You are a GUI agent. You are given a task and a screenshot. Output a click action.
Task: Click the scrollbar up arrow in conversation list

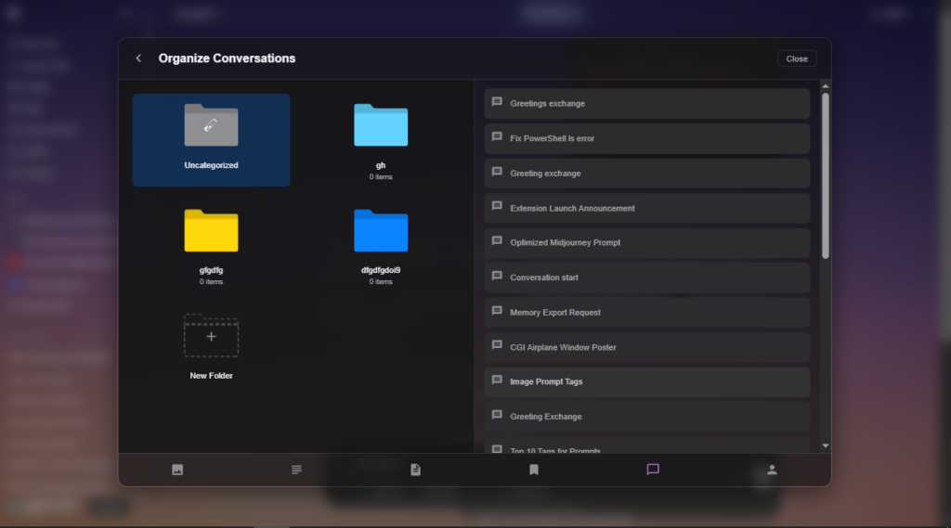tap(826, 85)
